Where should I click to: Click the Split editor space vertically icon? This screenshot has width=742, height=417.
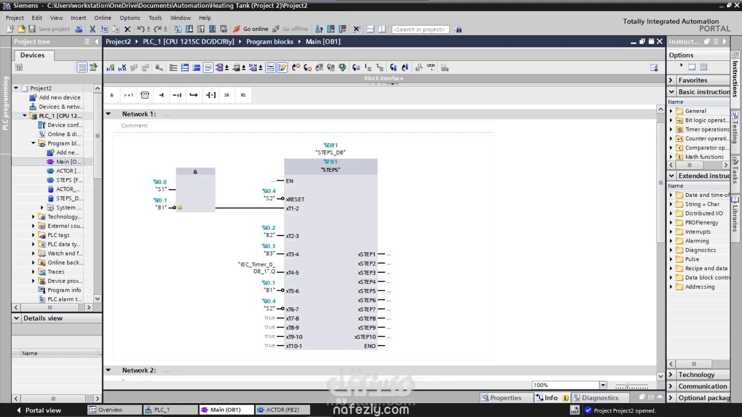point(382,29)
